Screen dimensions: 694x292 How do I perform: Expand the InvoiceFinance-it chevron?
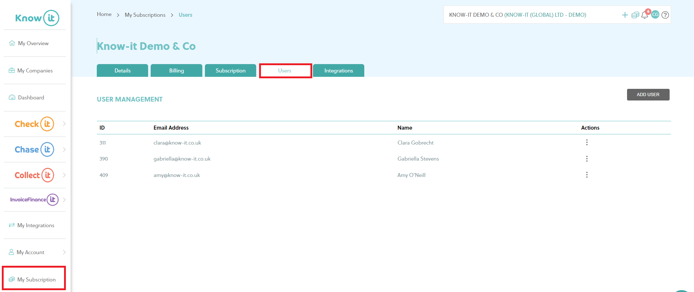(64, 200)
